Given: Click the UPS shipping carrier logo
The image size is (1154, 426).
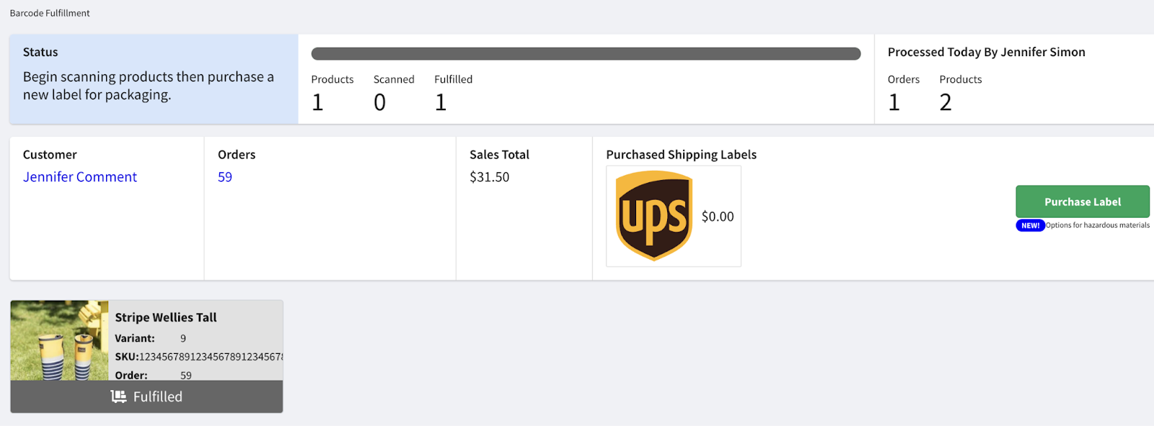Looking at the screenshot, I should (653, 216).
